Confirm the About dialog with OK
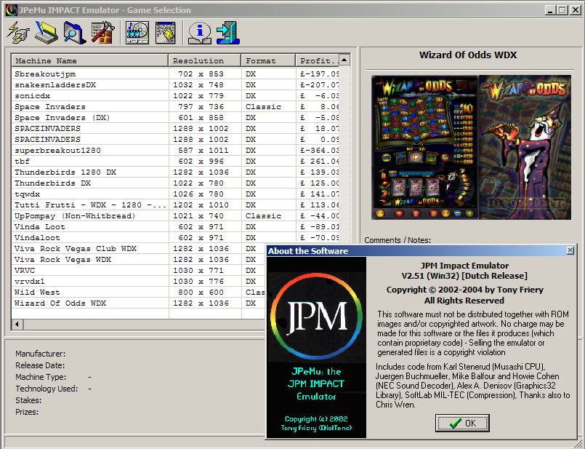585x449 pixels. (x=462, y=424)
